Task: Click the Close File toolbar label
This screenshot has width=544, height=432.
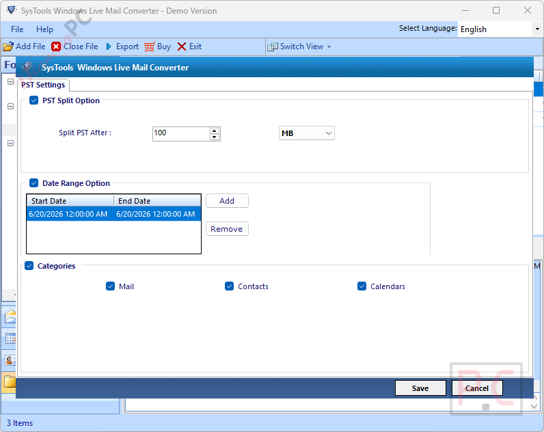Action: coord(81,46)
